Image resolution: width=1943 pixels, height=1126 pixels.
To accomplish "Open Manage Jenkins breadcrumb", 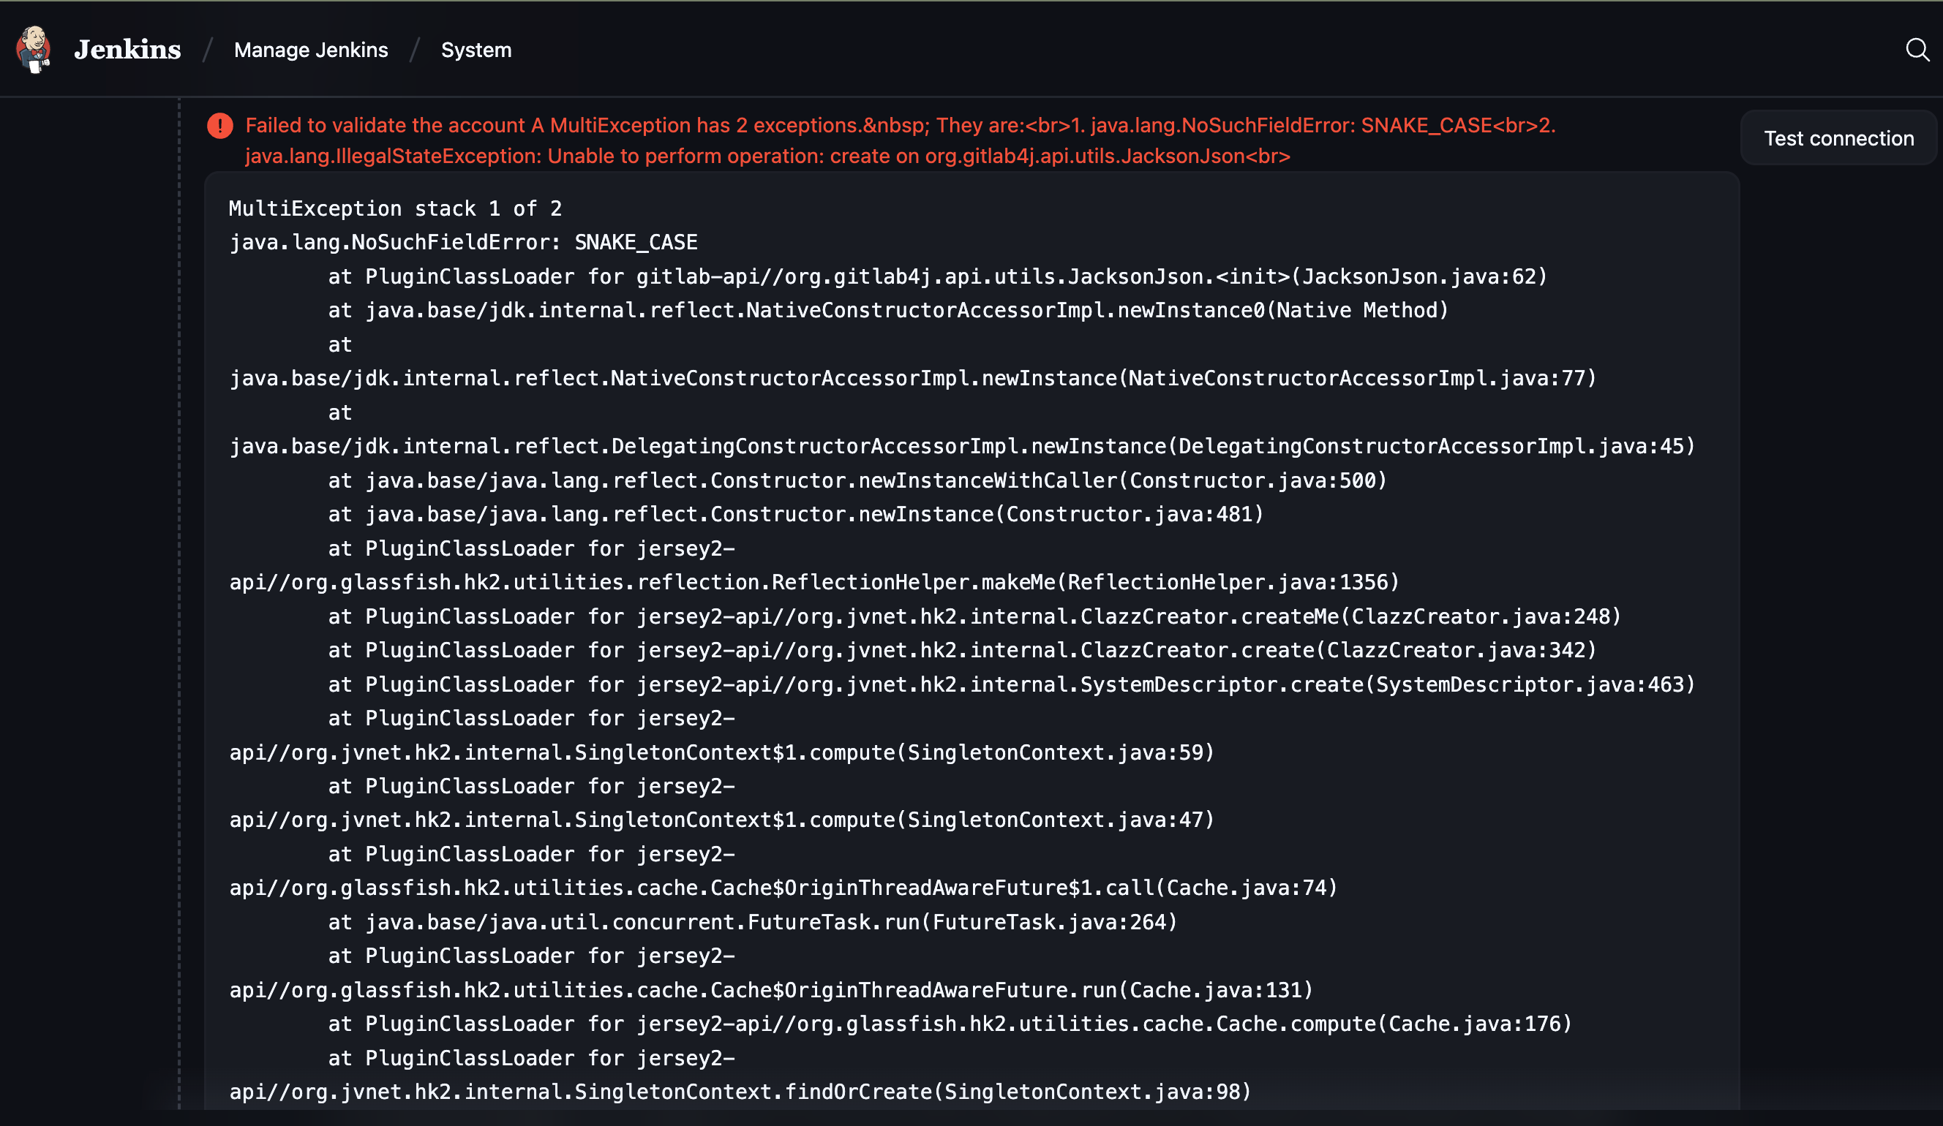I will click(311, 50).
